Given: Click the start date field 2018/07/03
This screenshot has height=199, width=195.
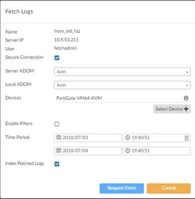Looking at the screenshot, I should pyautogui.click(x=88, y=138).
